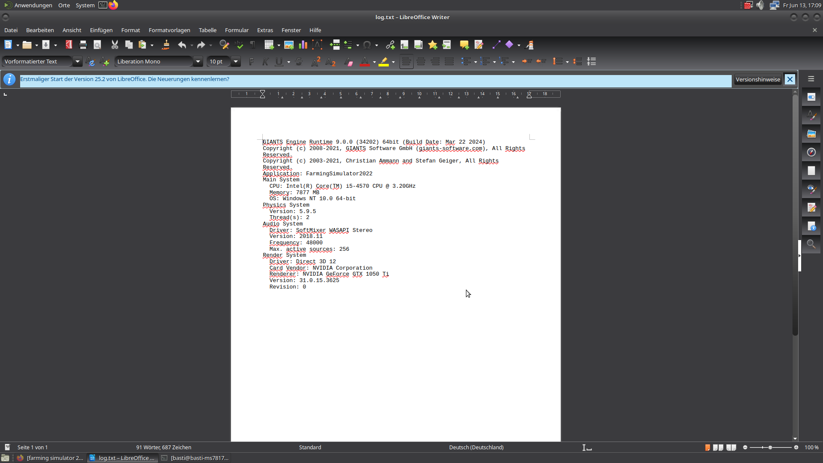Insert image icon in toolbar
Image resolution: width=823 pixels, height=463 pixels.
[289, 45]
